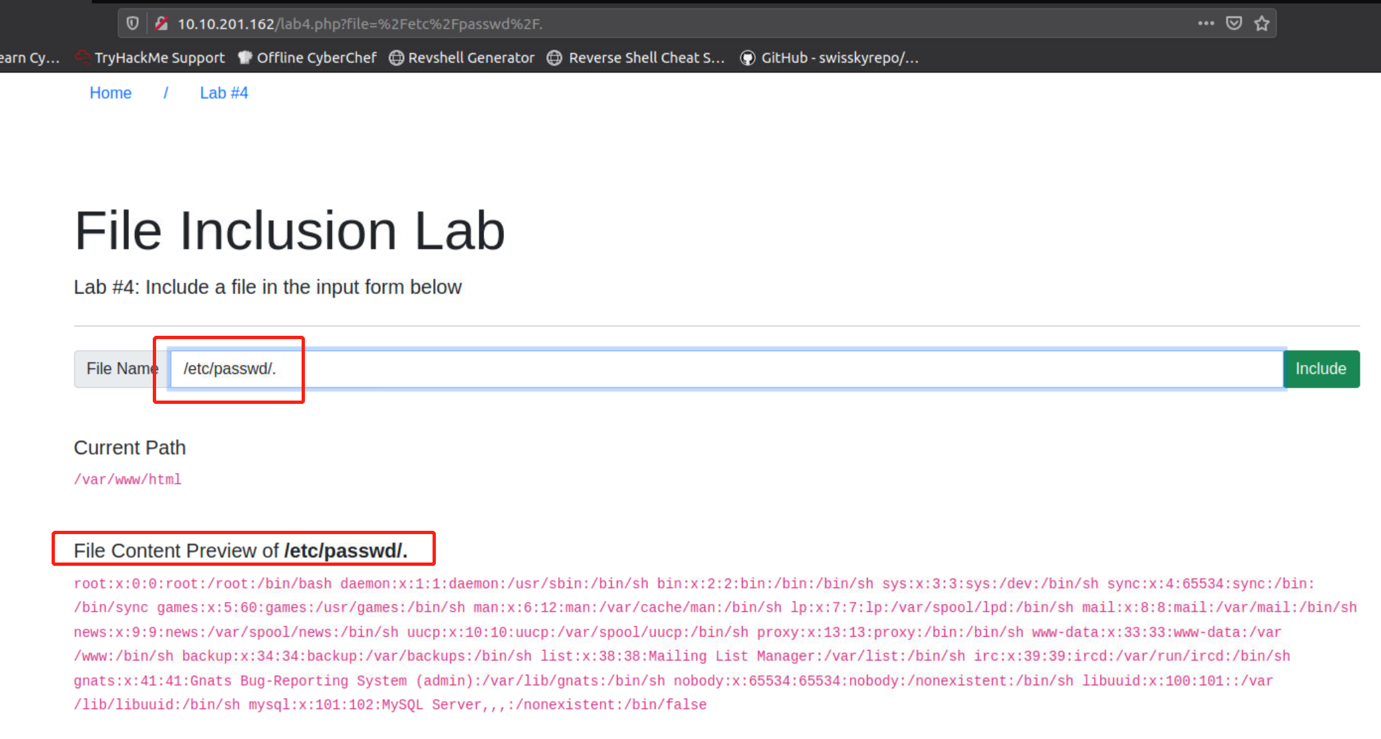Click the File Content Preview heading
This screenshot has height=739, width=1381.
[241, 551]
